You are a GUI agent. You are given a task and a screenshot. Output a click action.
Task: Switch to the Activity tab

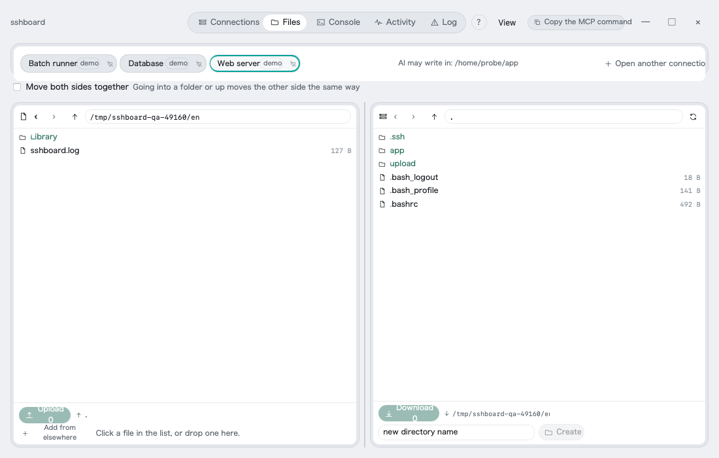tap(395, 22)
